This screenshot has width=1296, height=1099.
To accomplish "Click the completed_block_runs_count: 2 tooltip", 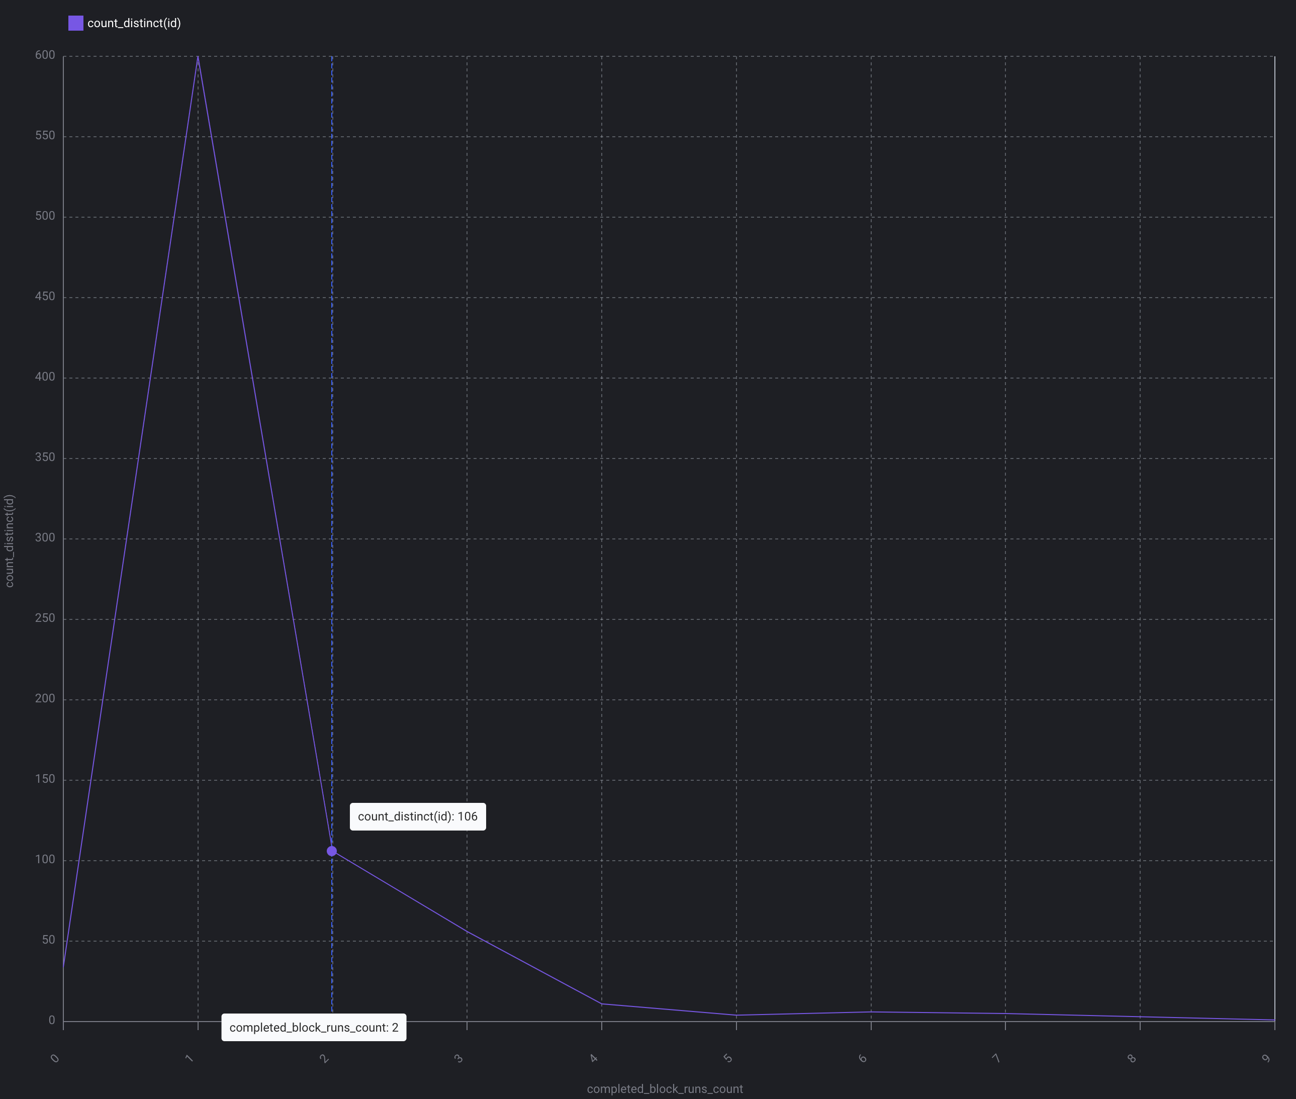I will (314, 1027).
